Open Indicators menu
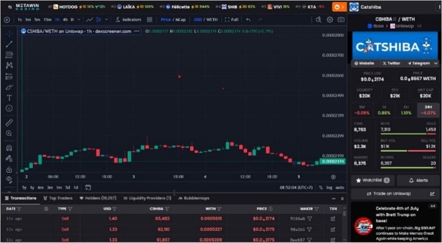The image size is (442, 243). (x=128, y=20)
